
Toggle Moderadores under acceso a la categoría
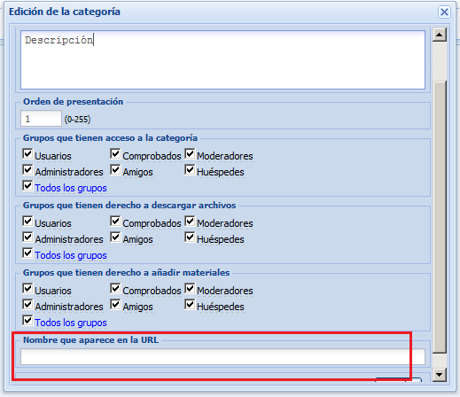(x=190, y=153)
